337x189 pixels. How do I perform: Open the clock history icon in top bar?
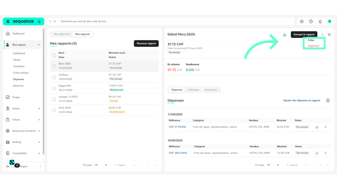(311, 21)
